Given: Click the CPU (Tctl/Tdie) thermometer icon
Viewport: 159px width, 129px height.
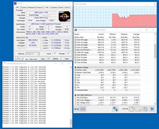Looking at the screenshot, I should coord(75,98).
